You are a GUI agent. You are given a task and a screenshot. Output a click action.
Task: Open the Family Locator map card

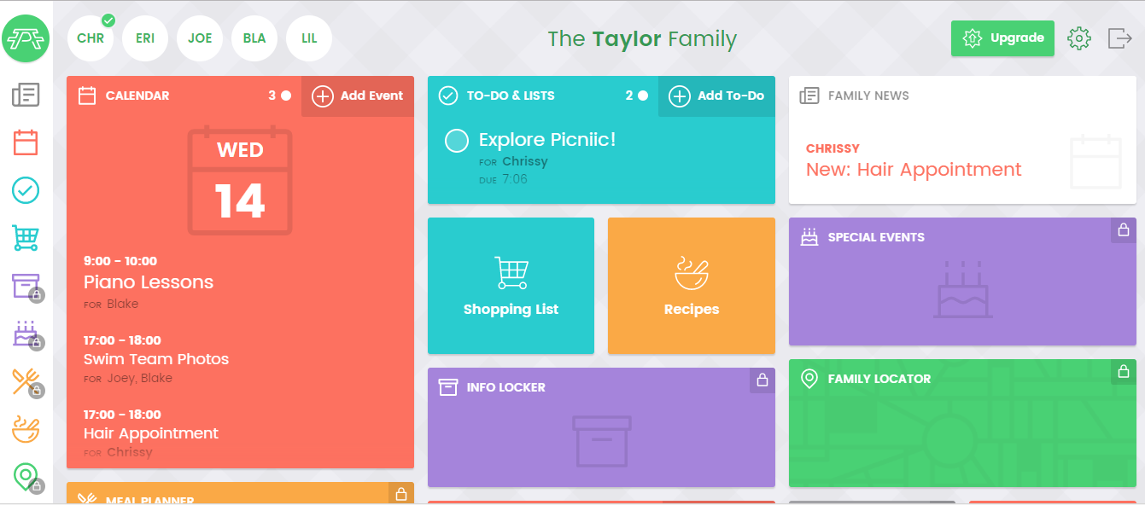[962, 423]
